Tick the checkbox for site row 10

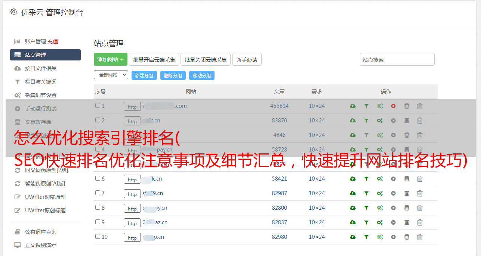point(98,237)
